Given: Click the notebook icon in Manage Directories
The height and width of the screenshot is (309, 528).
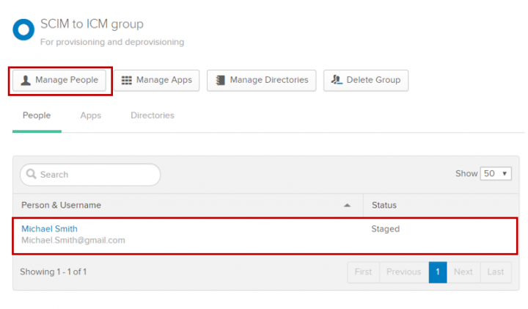Looking at the screenshot, I should coord(221,80).
